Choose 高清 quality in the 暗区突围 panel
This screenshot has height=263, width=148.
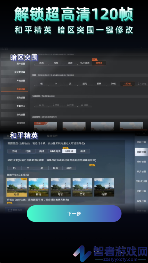point(70,63)
